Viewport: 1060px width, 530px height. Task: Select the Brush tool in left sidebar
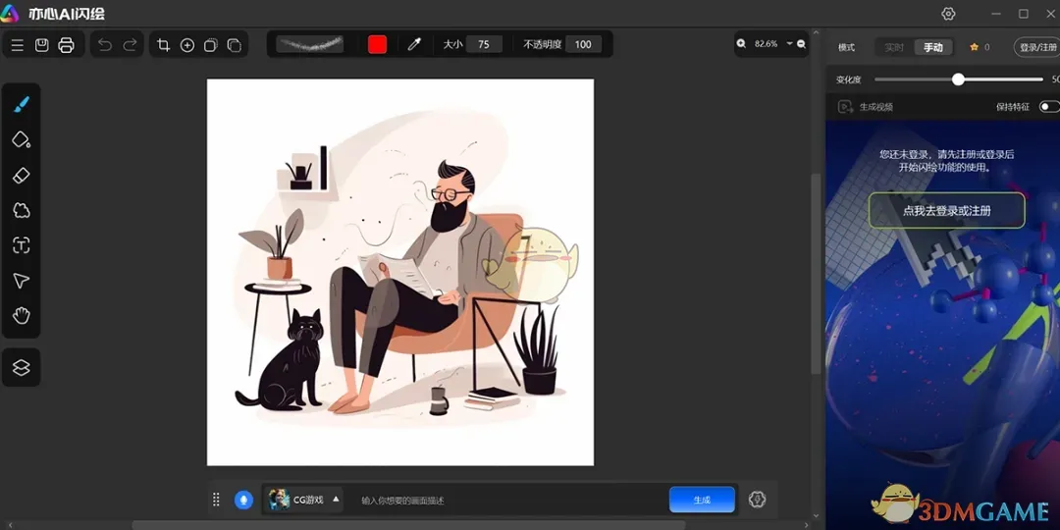pyautogui.click(x=22, y=104)
